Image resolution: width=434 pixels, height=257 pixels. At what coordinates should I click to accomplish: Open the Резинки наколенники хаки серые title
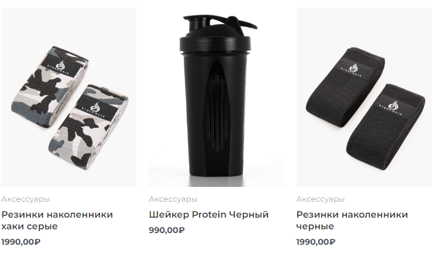(57, 220)
